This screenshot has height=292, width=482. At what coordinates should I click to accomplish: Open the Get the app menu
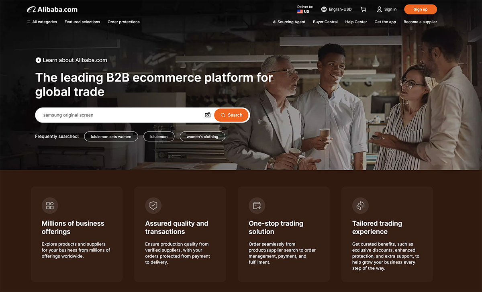(x=385, y=22)
